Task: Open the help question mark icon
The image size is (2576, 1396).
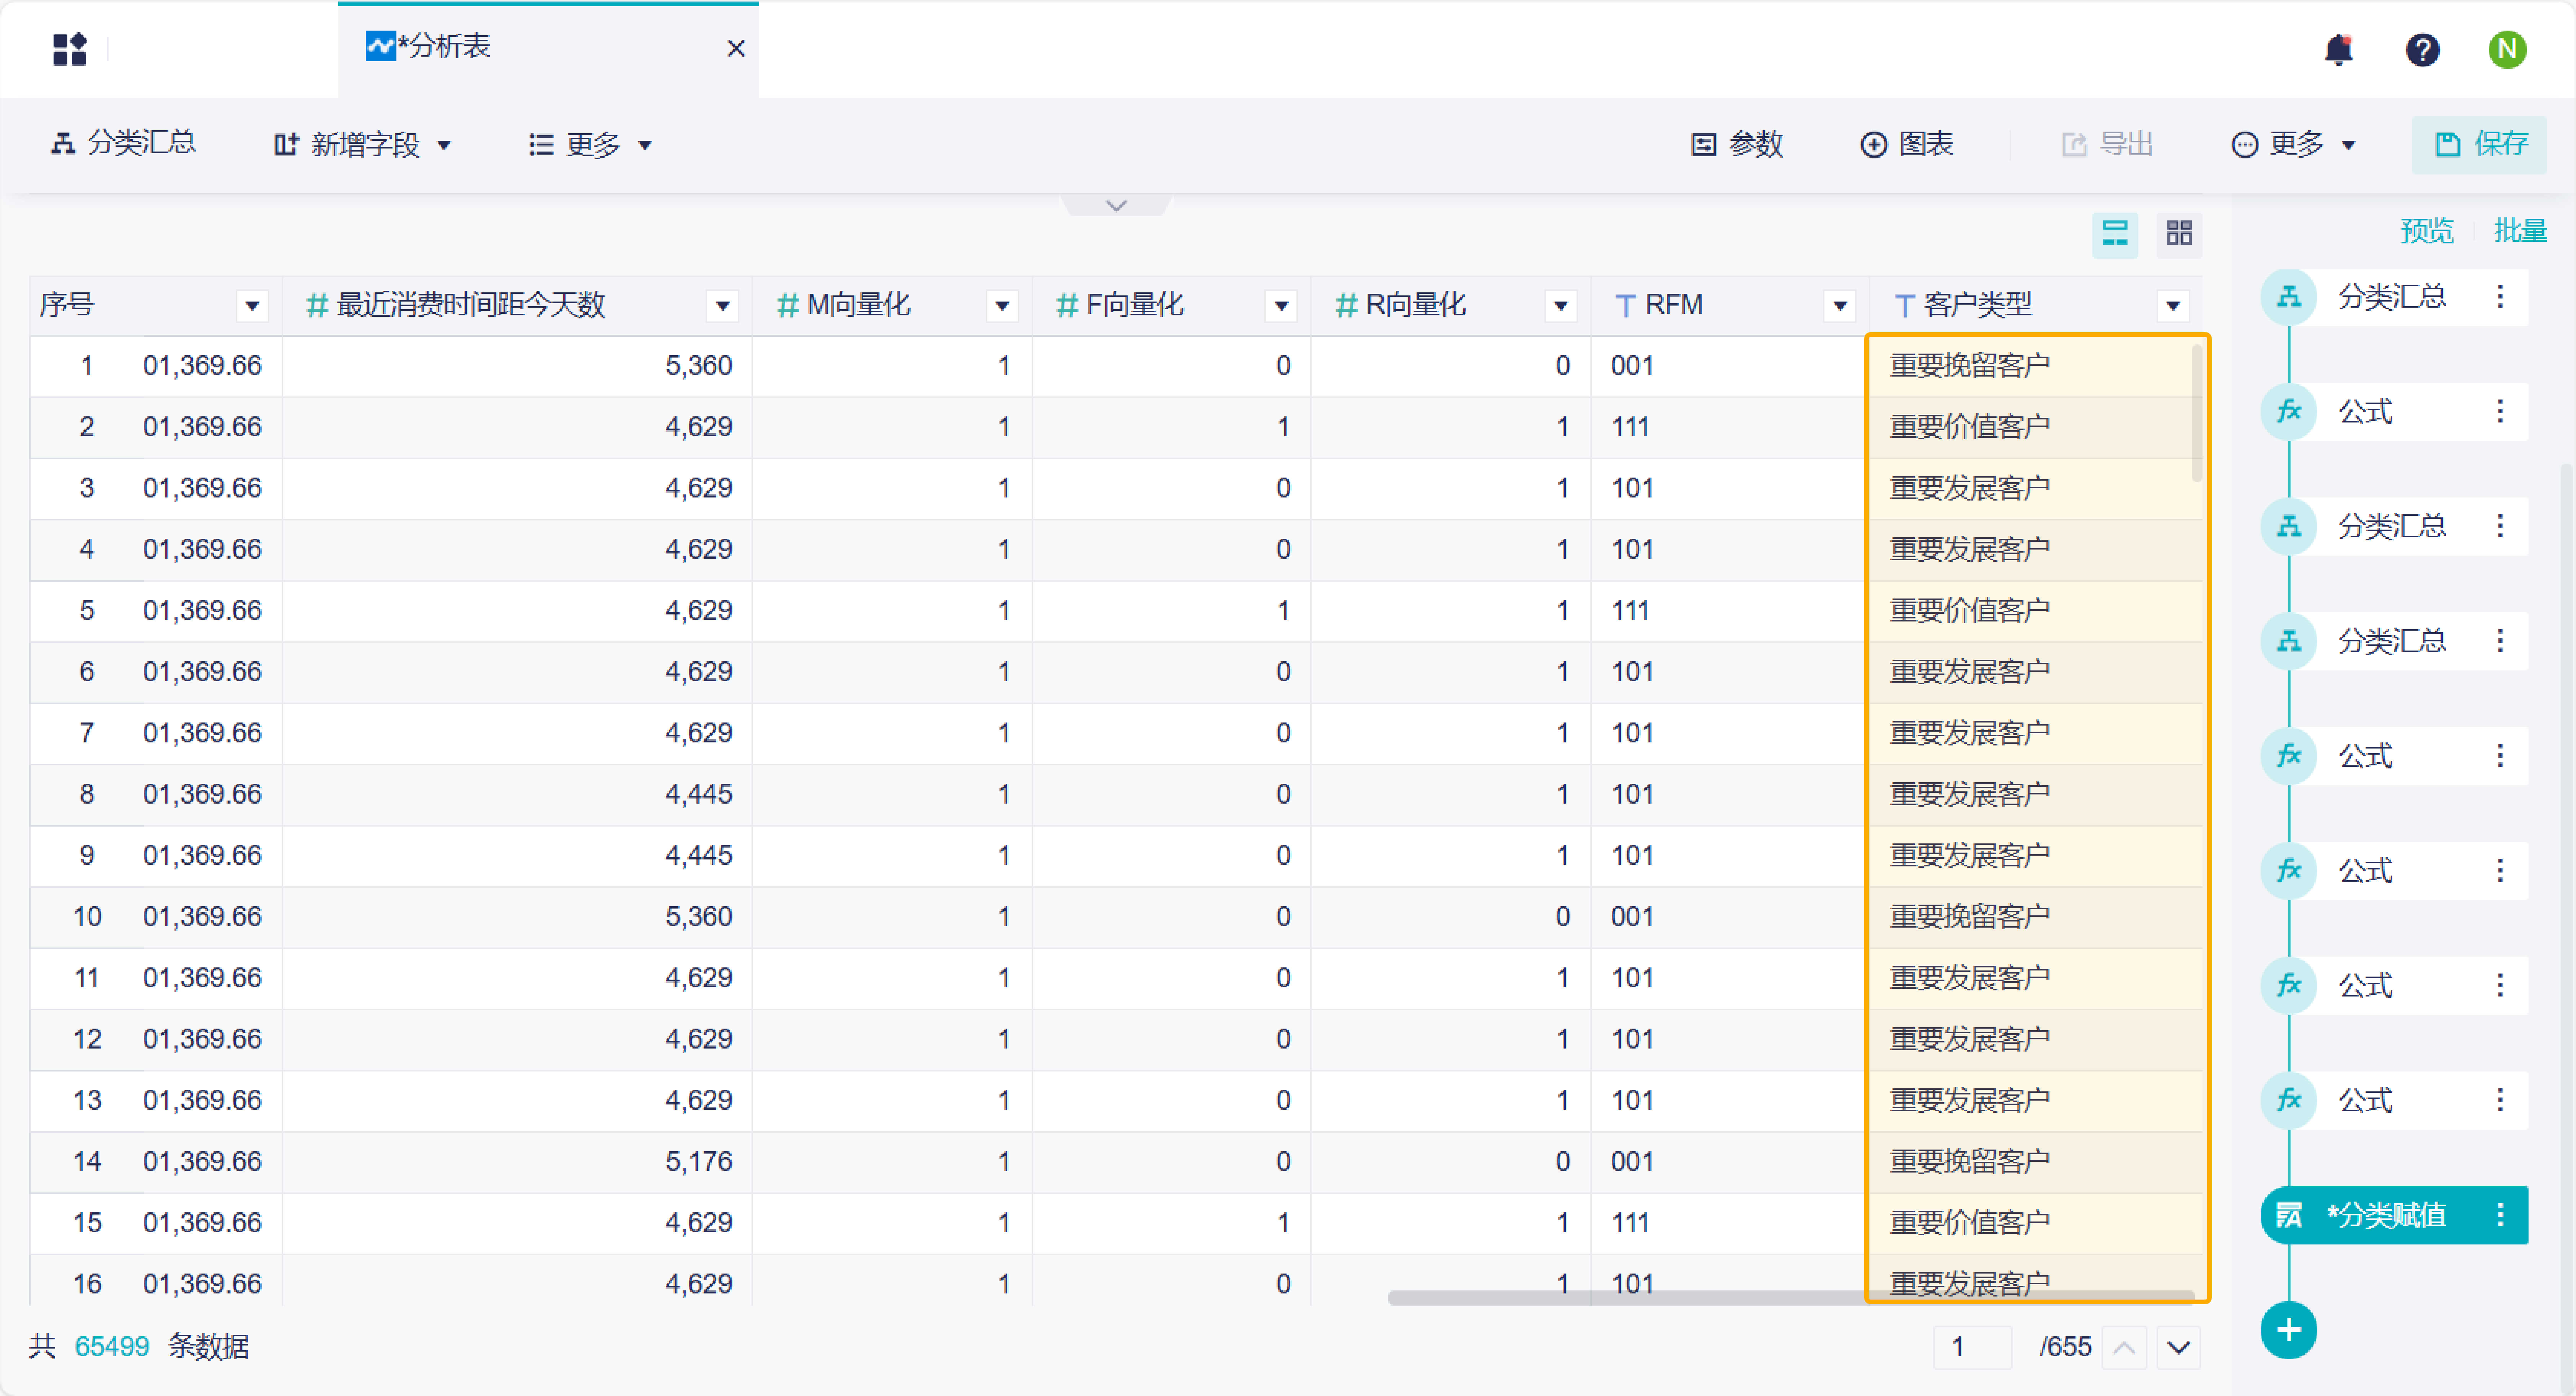Action: click(x=2422, y=49)
